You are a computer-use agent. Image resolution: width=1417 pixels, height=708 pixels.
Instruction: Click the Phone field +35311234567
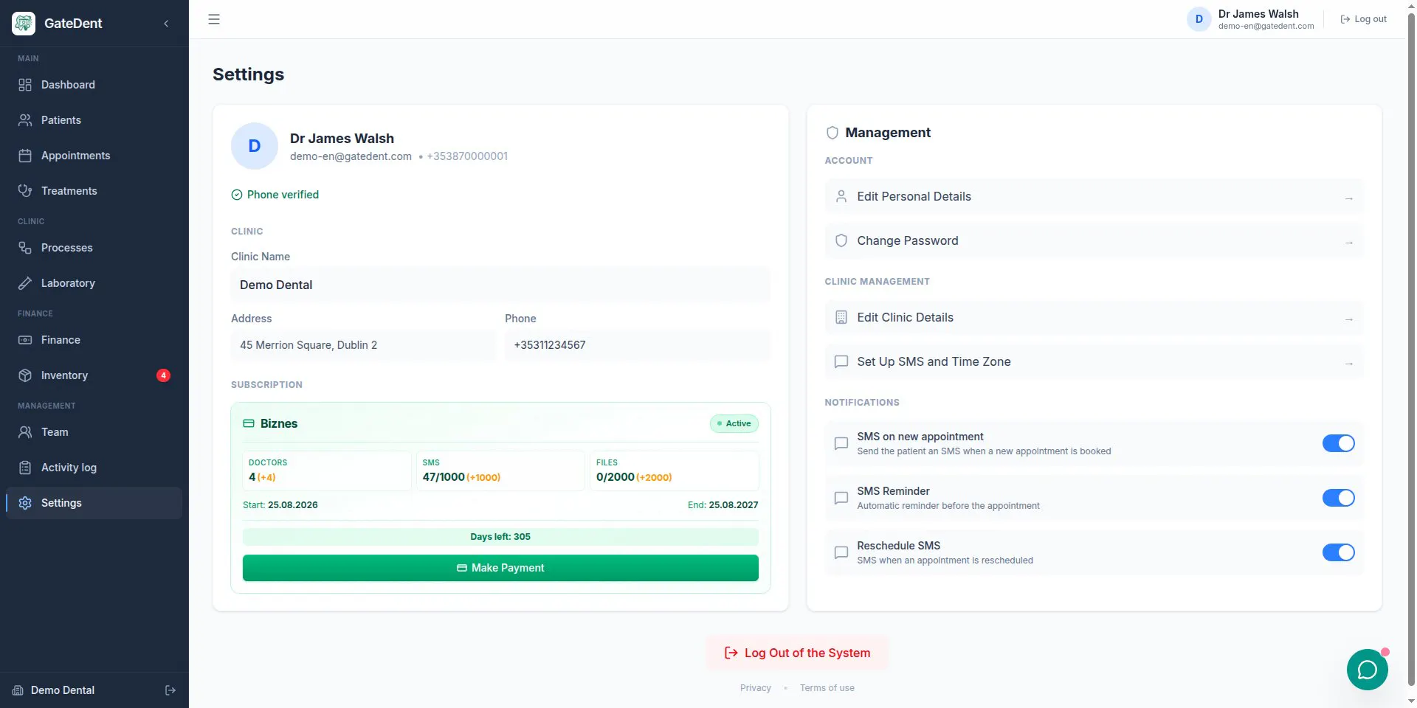click(638, 345)
